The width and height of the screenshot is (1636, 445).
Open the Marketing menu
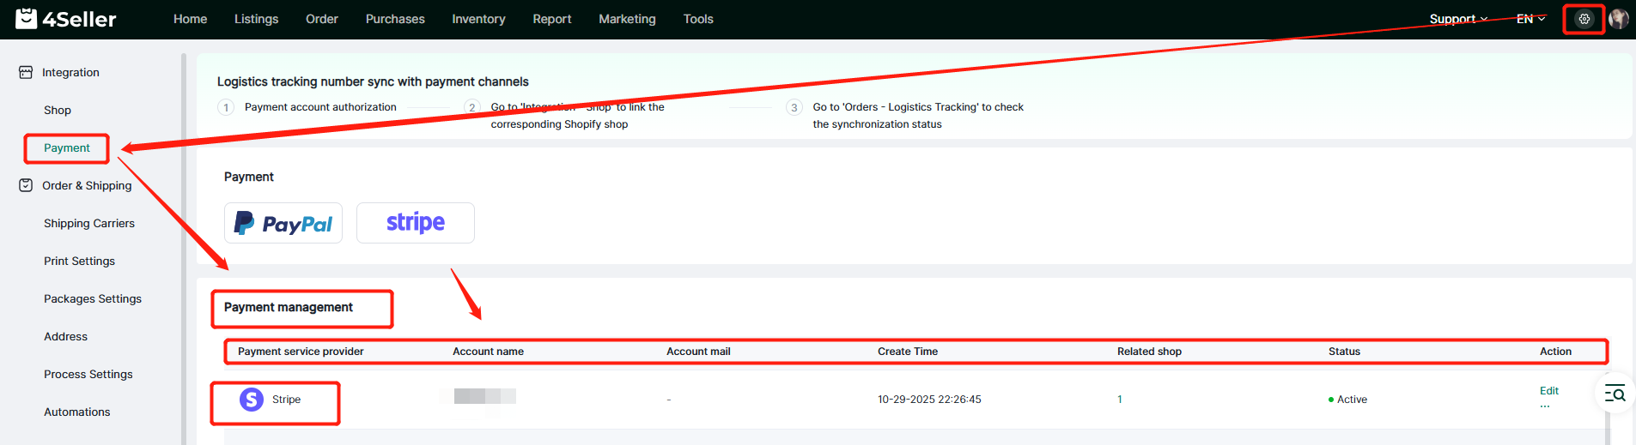point(627,19)
